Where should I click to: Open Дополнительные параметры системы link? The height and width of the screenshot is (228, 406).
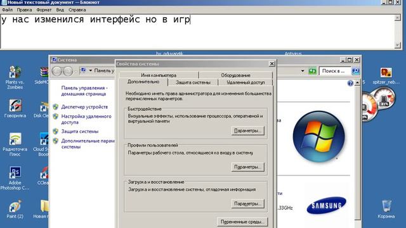click(88, 144)
